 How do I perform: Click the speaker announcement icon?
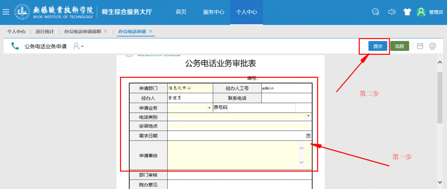pyautogui.click(x=391, y=12)
